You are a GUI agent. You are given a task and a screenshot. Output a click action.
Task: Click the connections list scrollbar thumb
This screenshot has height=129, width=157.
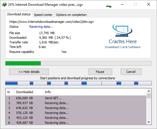pos(149,96)
